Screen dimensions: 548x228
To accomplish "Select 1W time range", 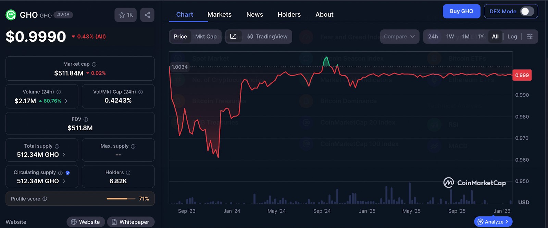I will pos(450,37).
